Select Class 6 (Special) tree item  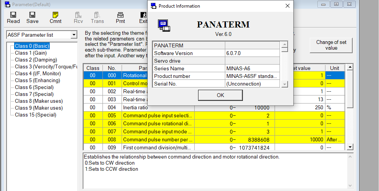34,87
